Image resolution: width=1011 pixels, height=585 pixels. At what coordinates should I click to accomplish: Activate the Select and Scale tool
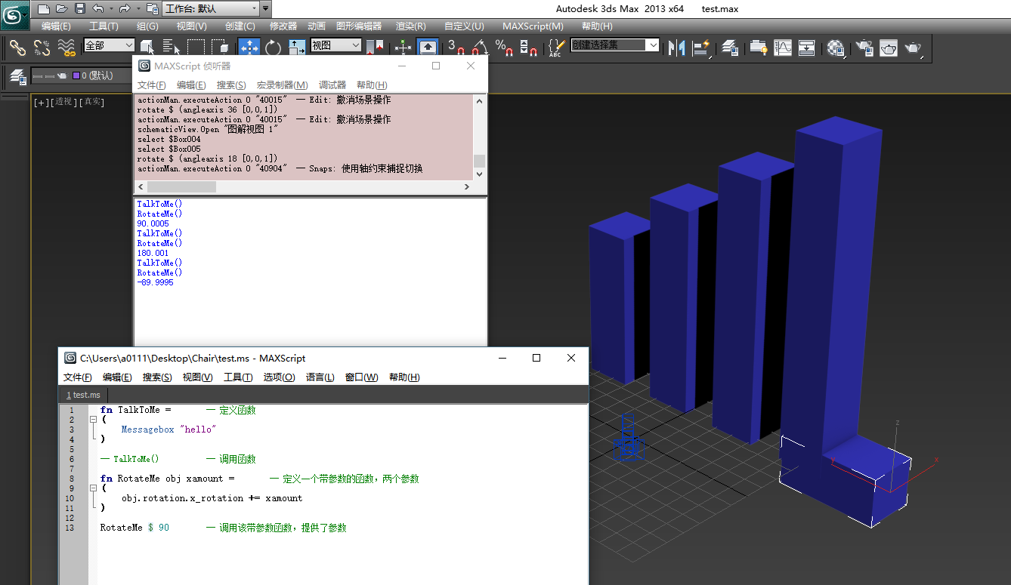[x=297, y=48]
